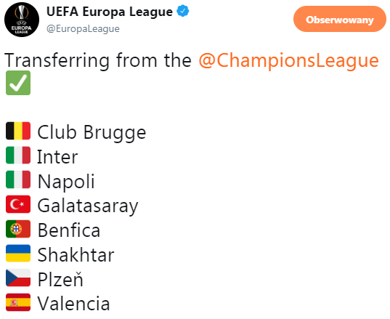Click the Club Brugge text
This screenshot has width=390, height=319.
(x=92, y=132)
